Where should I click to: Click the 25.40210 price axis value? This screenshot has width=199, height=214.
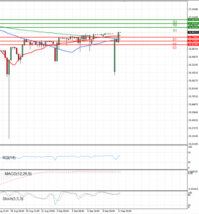coord(193,120)
